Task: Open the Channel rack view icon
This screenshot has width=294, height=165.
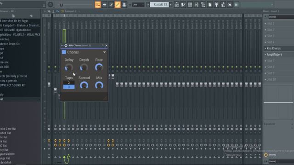Action: 190,5
